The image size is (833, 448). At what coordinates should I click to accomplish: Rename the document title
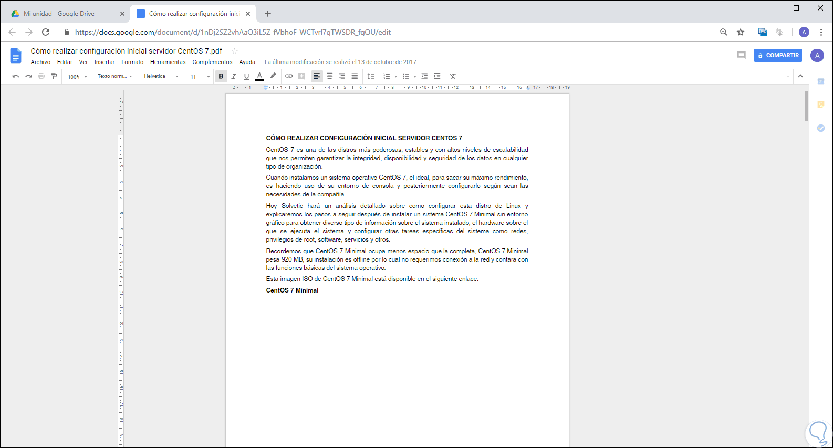(127, 51)
